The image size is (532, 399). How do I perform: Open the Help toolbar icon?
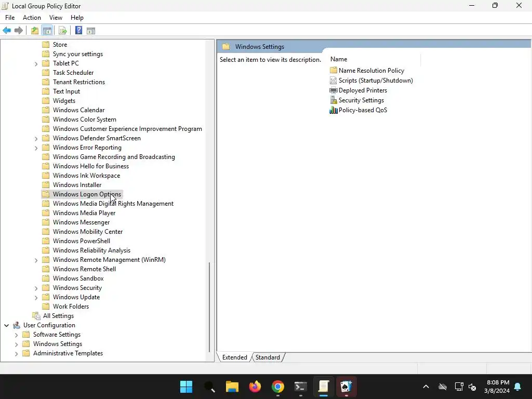coord(78,31)
